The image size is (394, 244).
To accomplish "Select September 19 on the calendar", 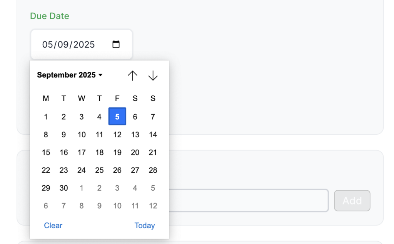I will (117, 152).
